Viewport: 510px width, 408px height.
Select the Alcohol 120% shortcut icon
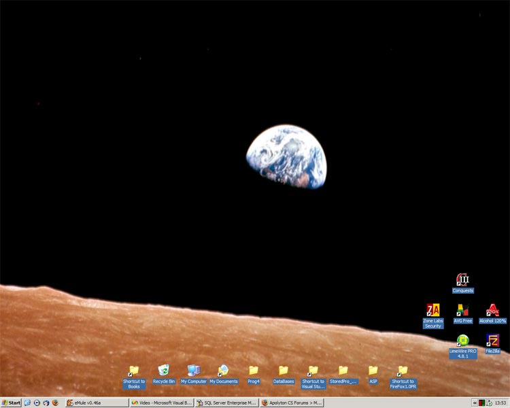pyautogui.click(x=492, y=311)
